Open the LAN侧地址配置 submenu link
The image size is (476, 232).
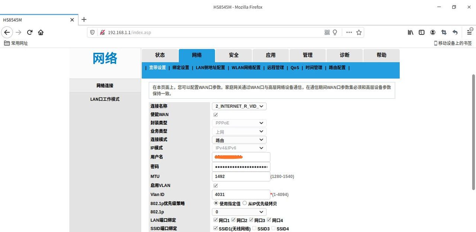point(210,68)
